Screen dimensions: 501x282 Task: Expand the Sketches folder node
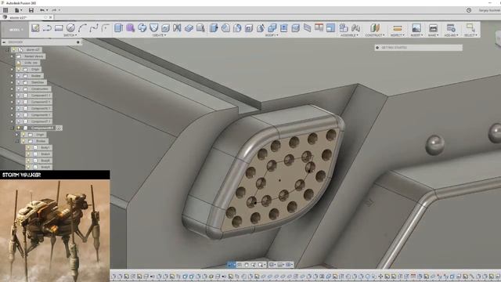(x=13, y=82)
